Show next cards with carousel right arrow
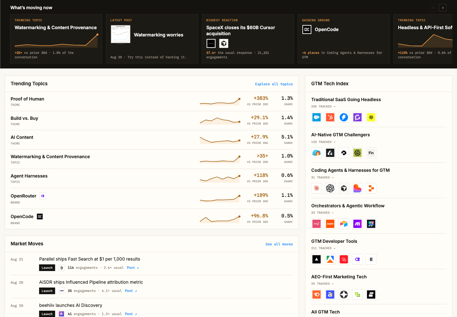Image resolution: width=457 pixels, height=317 pixels. coord(443,8)
